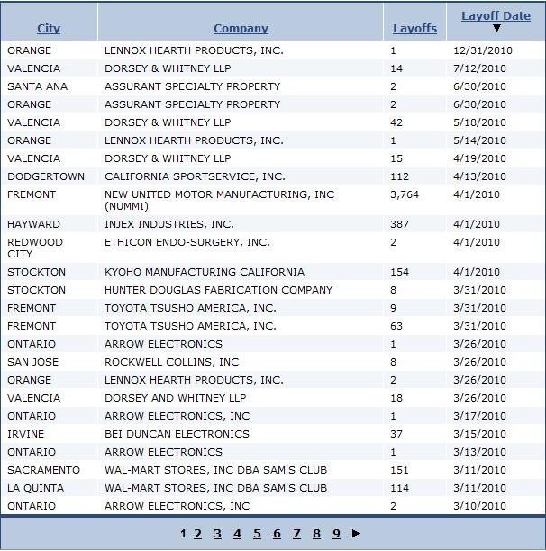Sort table by Company column header
Screen dimensions: 546x551
241,29
